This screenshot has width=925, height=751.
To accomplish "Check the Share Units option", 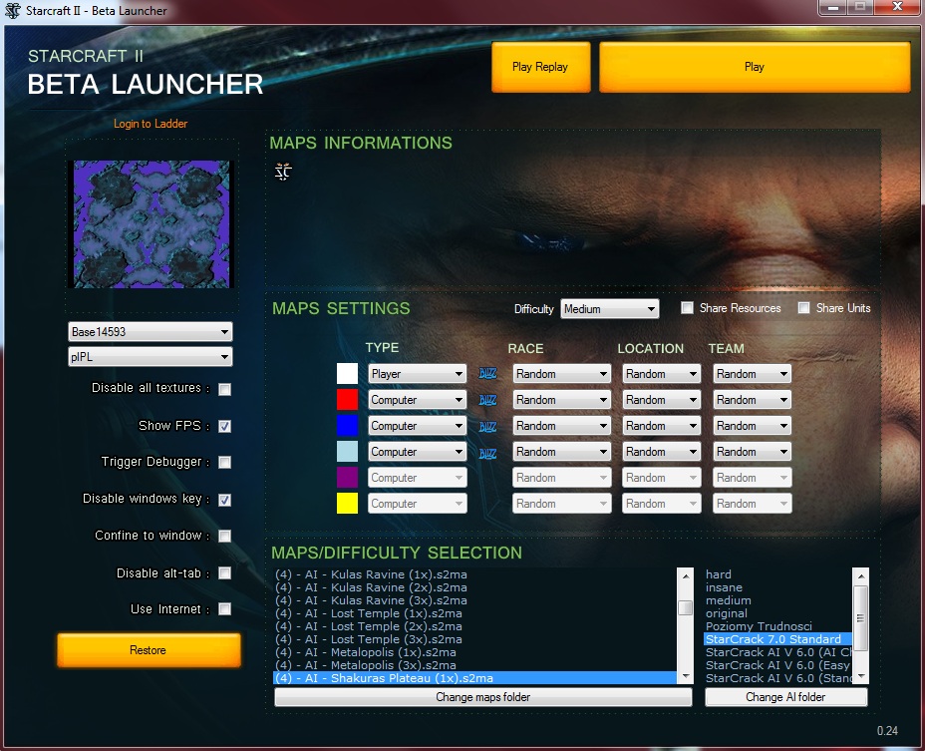I will [x=803, y=307].
